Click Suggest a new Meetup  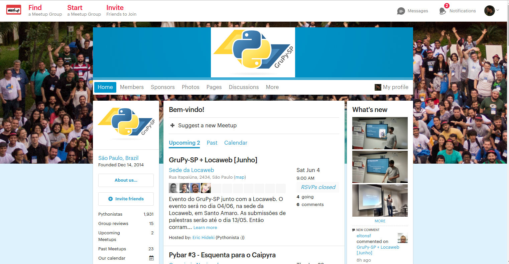click(207, 125)
